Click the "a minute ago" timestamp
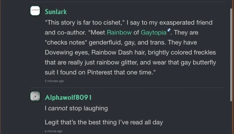 click(53, 131)
